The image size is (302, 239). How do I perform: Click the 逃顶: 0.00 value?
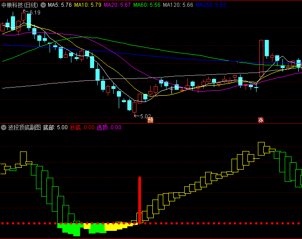tap(109, 127)
